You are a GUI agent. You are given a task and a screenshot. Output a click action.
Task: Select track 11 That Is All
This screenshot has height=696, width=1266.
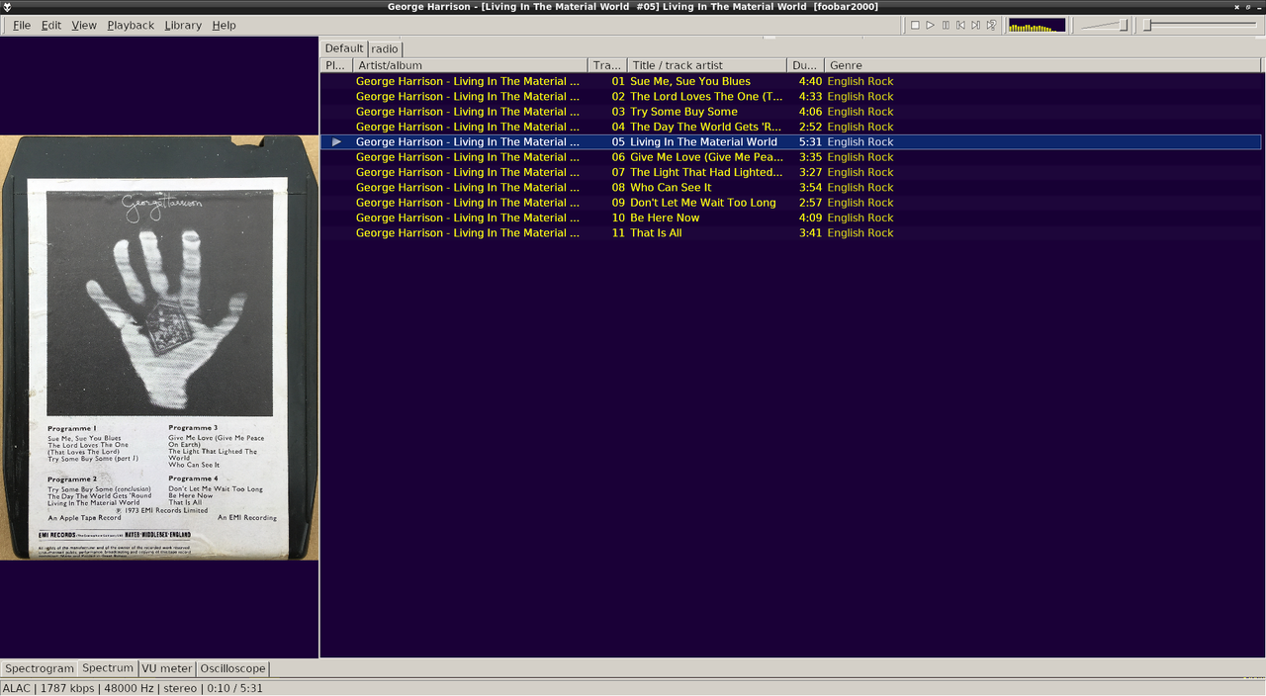click(791, 233)
